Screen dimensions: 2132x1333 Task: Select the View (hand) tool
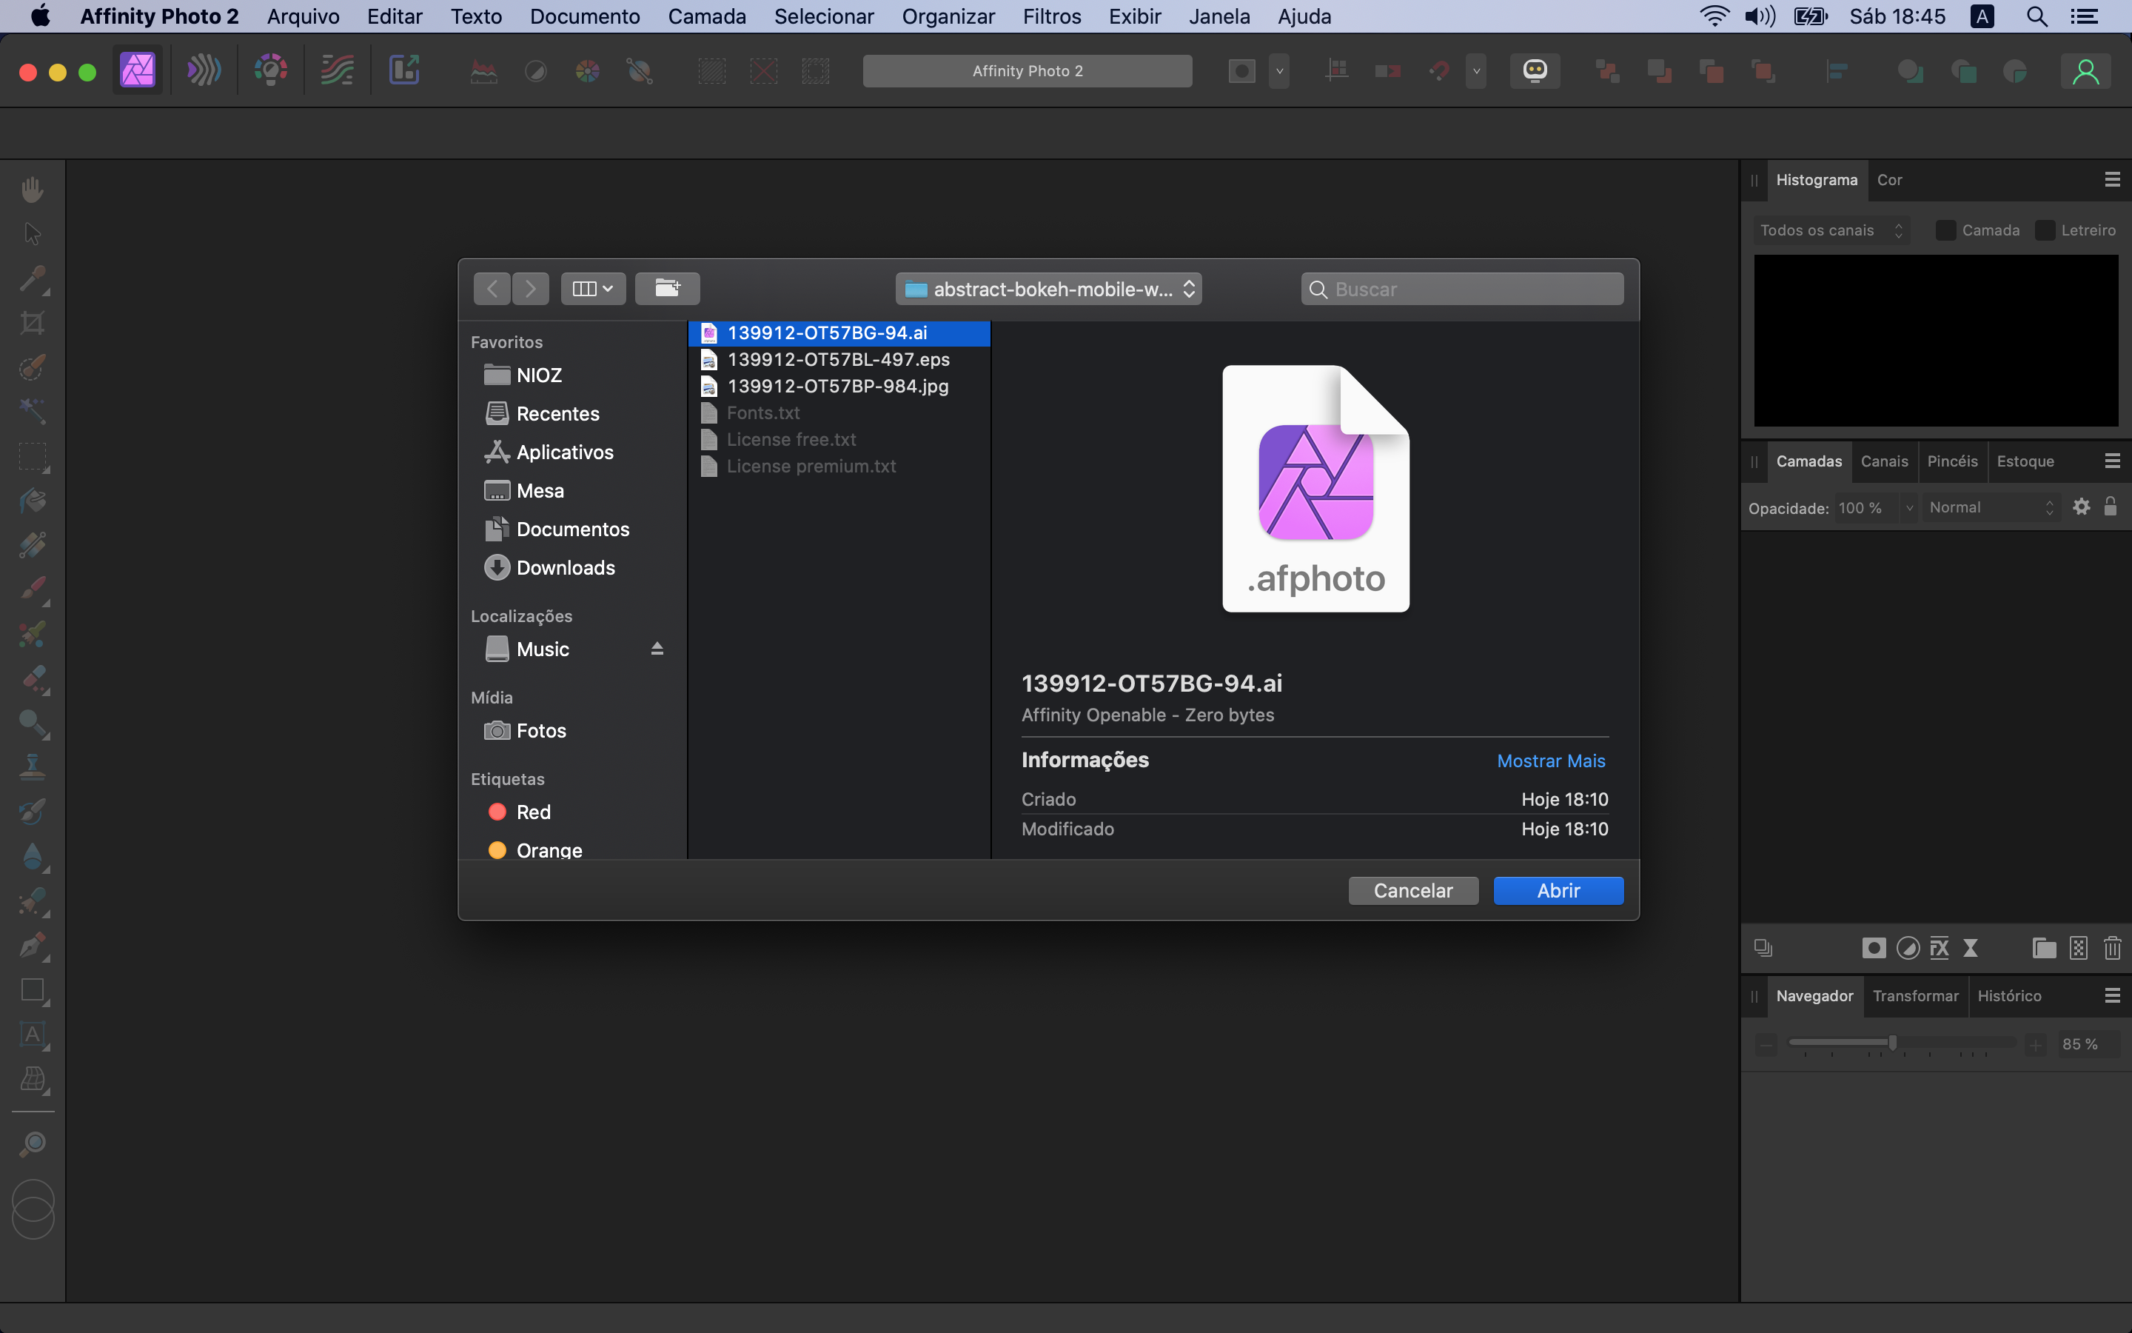pos(33,189)
